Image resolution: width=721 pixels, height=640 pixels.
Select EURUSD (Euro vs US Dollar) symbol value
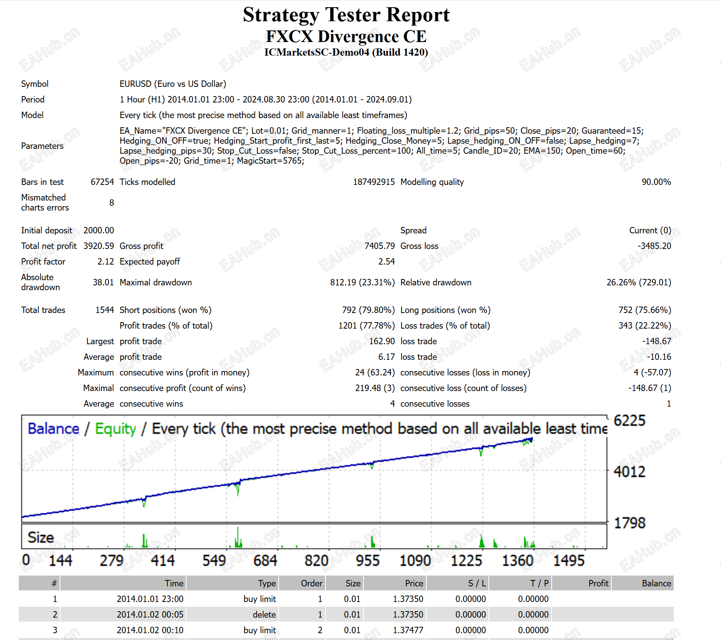tap(173, 84)
